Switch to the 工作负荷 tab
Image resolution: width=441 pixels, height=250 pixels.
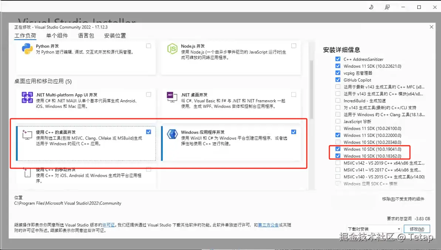point(25,36)
